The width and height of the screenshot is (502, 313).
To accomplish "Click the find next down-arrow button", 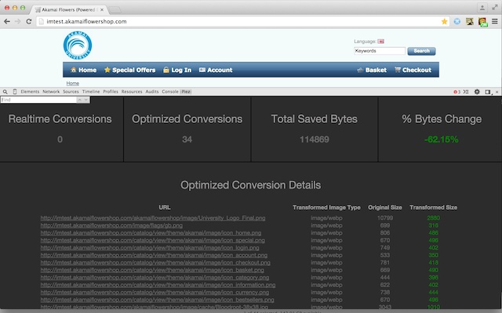I will click(85, 100).
